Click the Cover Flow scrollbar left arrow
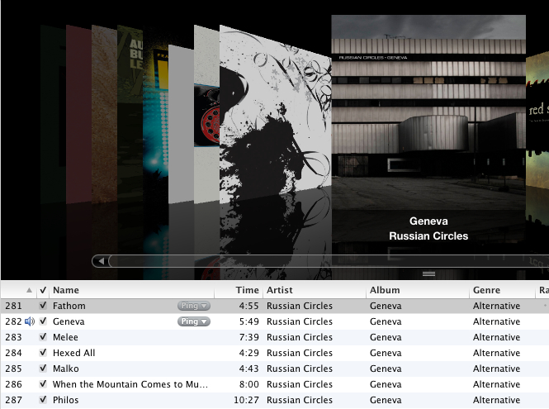The width and height of the screenshot is (549, 409). tap(101, 261)
